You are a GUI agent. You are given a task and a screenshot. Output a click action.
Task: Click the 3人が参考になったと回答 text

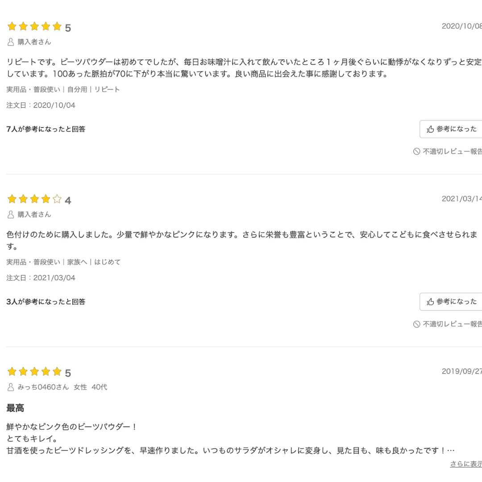(46, 302)
